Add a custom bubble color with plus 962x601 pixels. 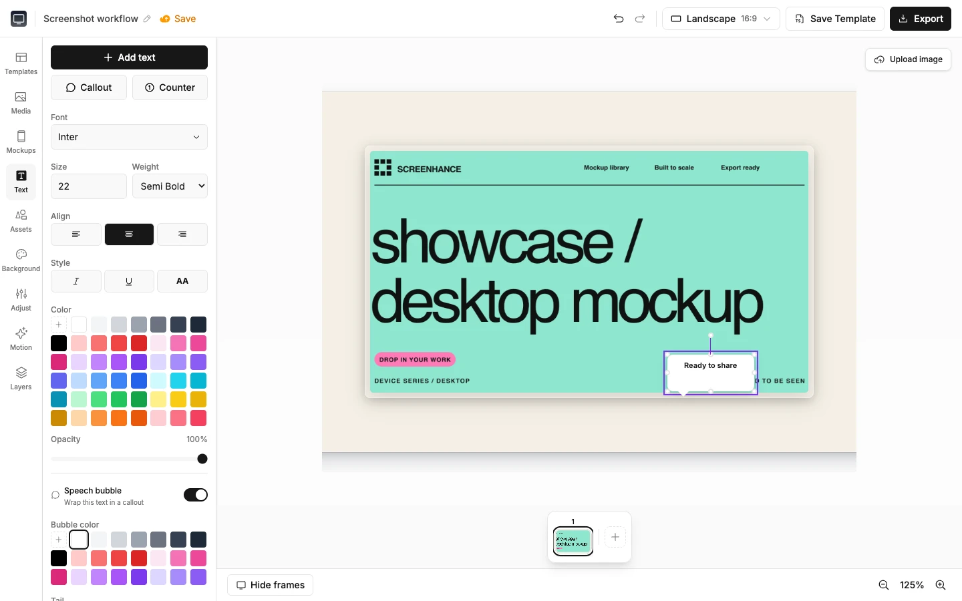tap(59, 540)
